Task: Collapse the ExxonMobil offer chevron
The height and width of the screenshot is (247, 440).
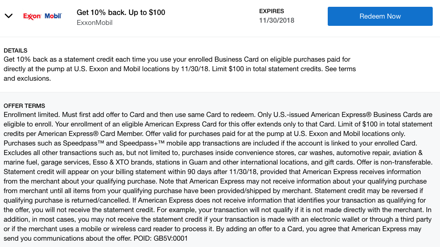Action: tap(9, 16)
